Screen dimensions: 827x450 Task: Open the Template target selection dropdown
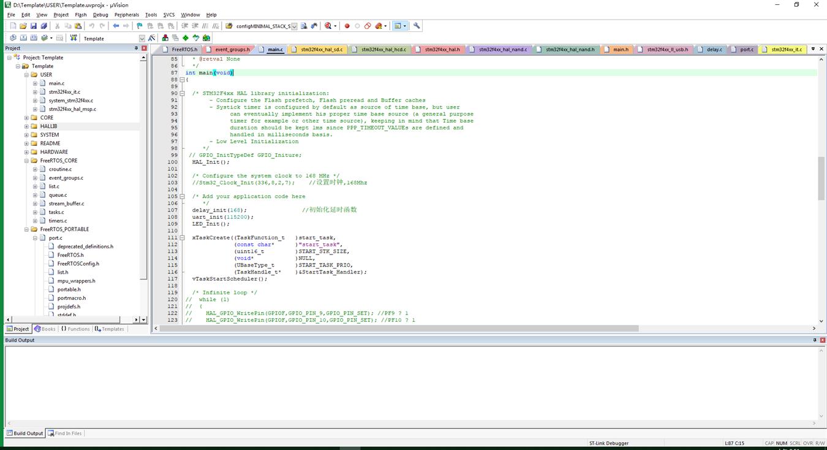(142, 39)
